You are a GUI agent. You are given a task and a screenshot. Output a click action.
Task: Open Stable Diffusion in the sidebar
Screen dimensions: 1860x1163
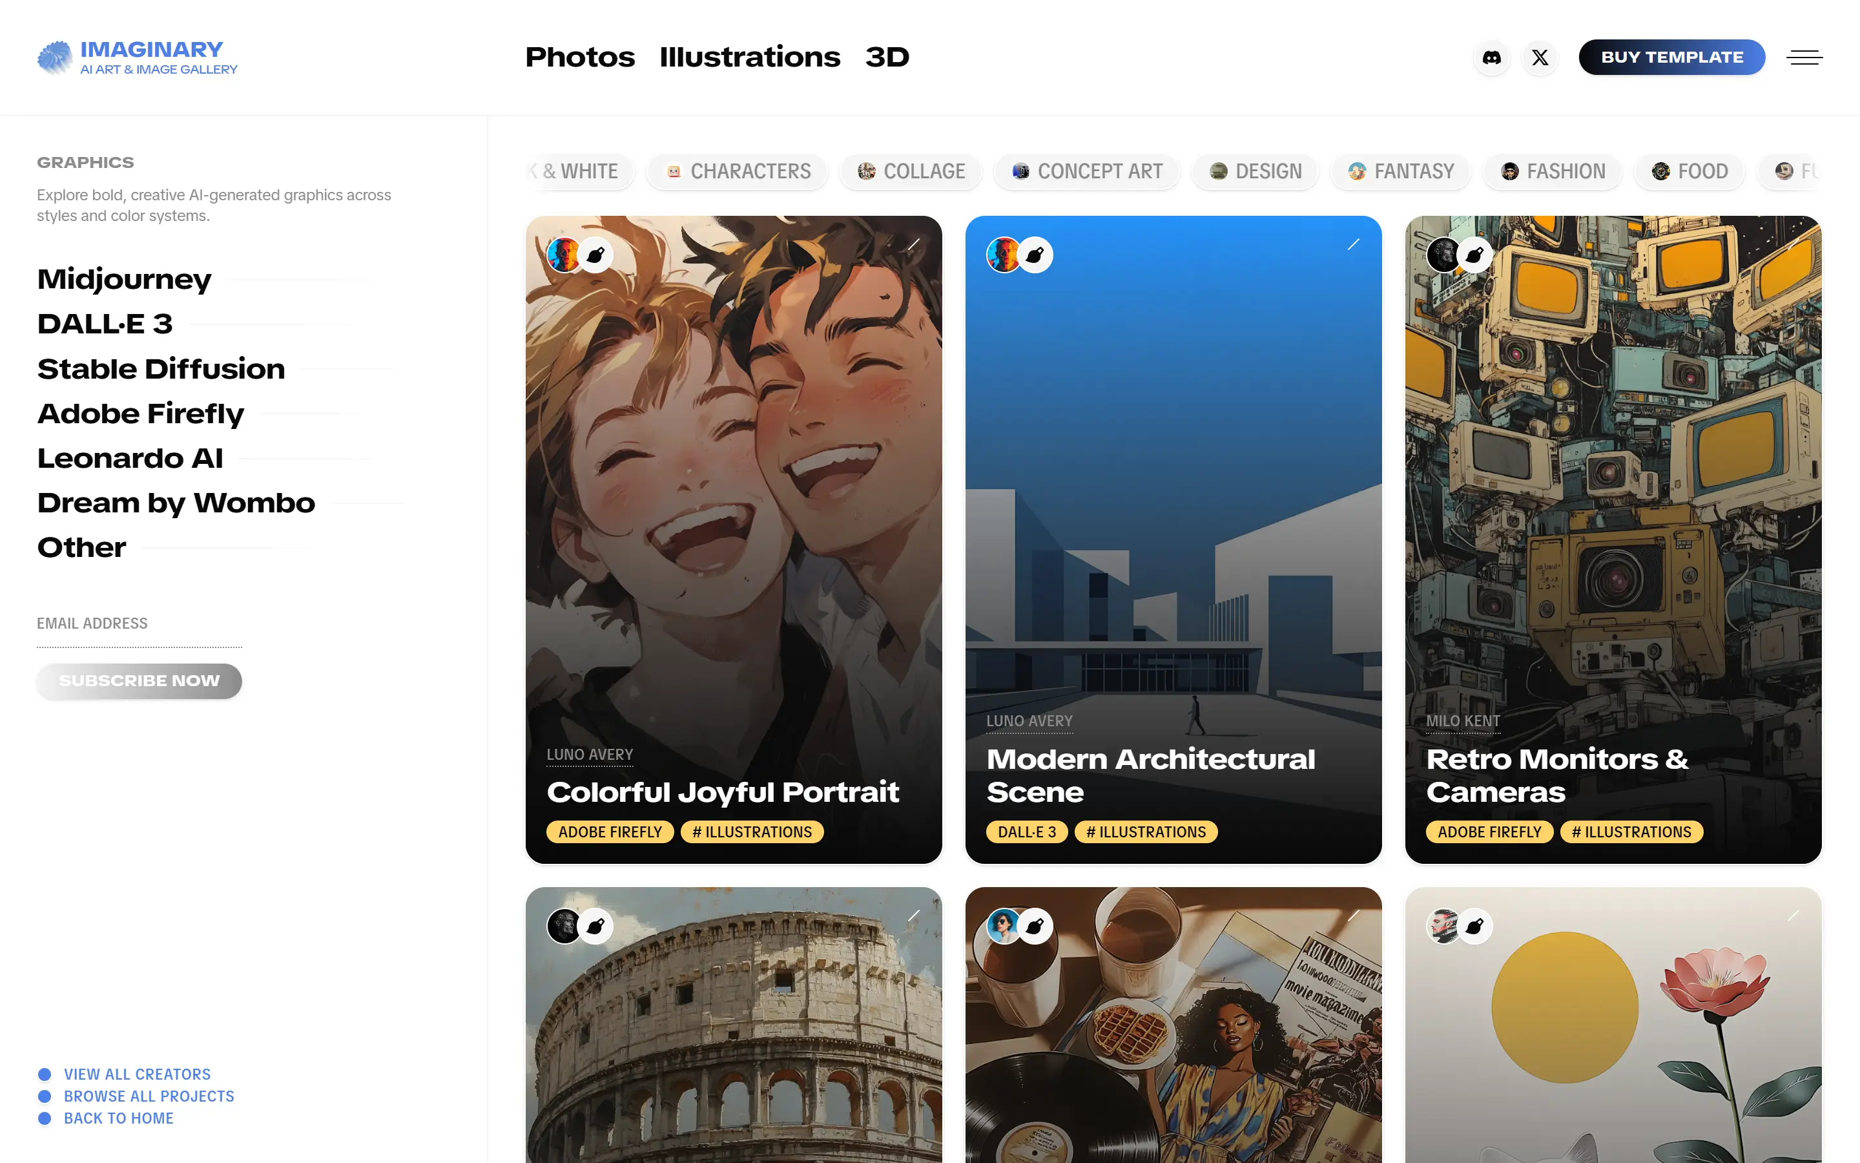click(161, 368)
